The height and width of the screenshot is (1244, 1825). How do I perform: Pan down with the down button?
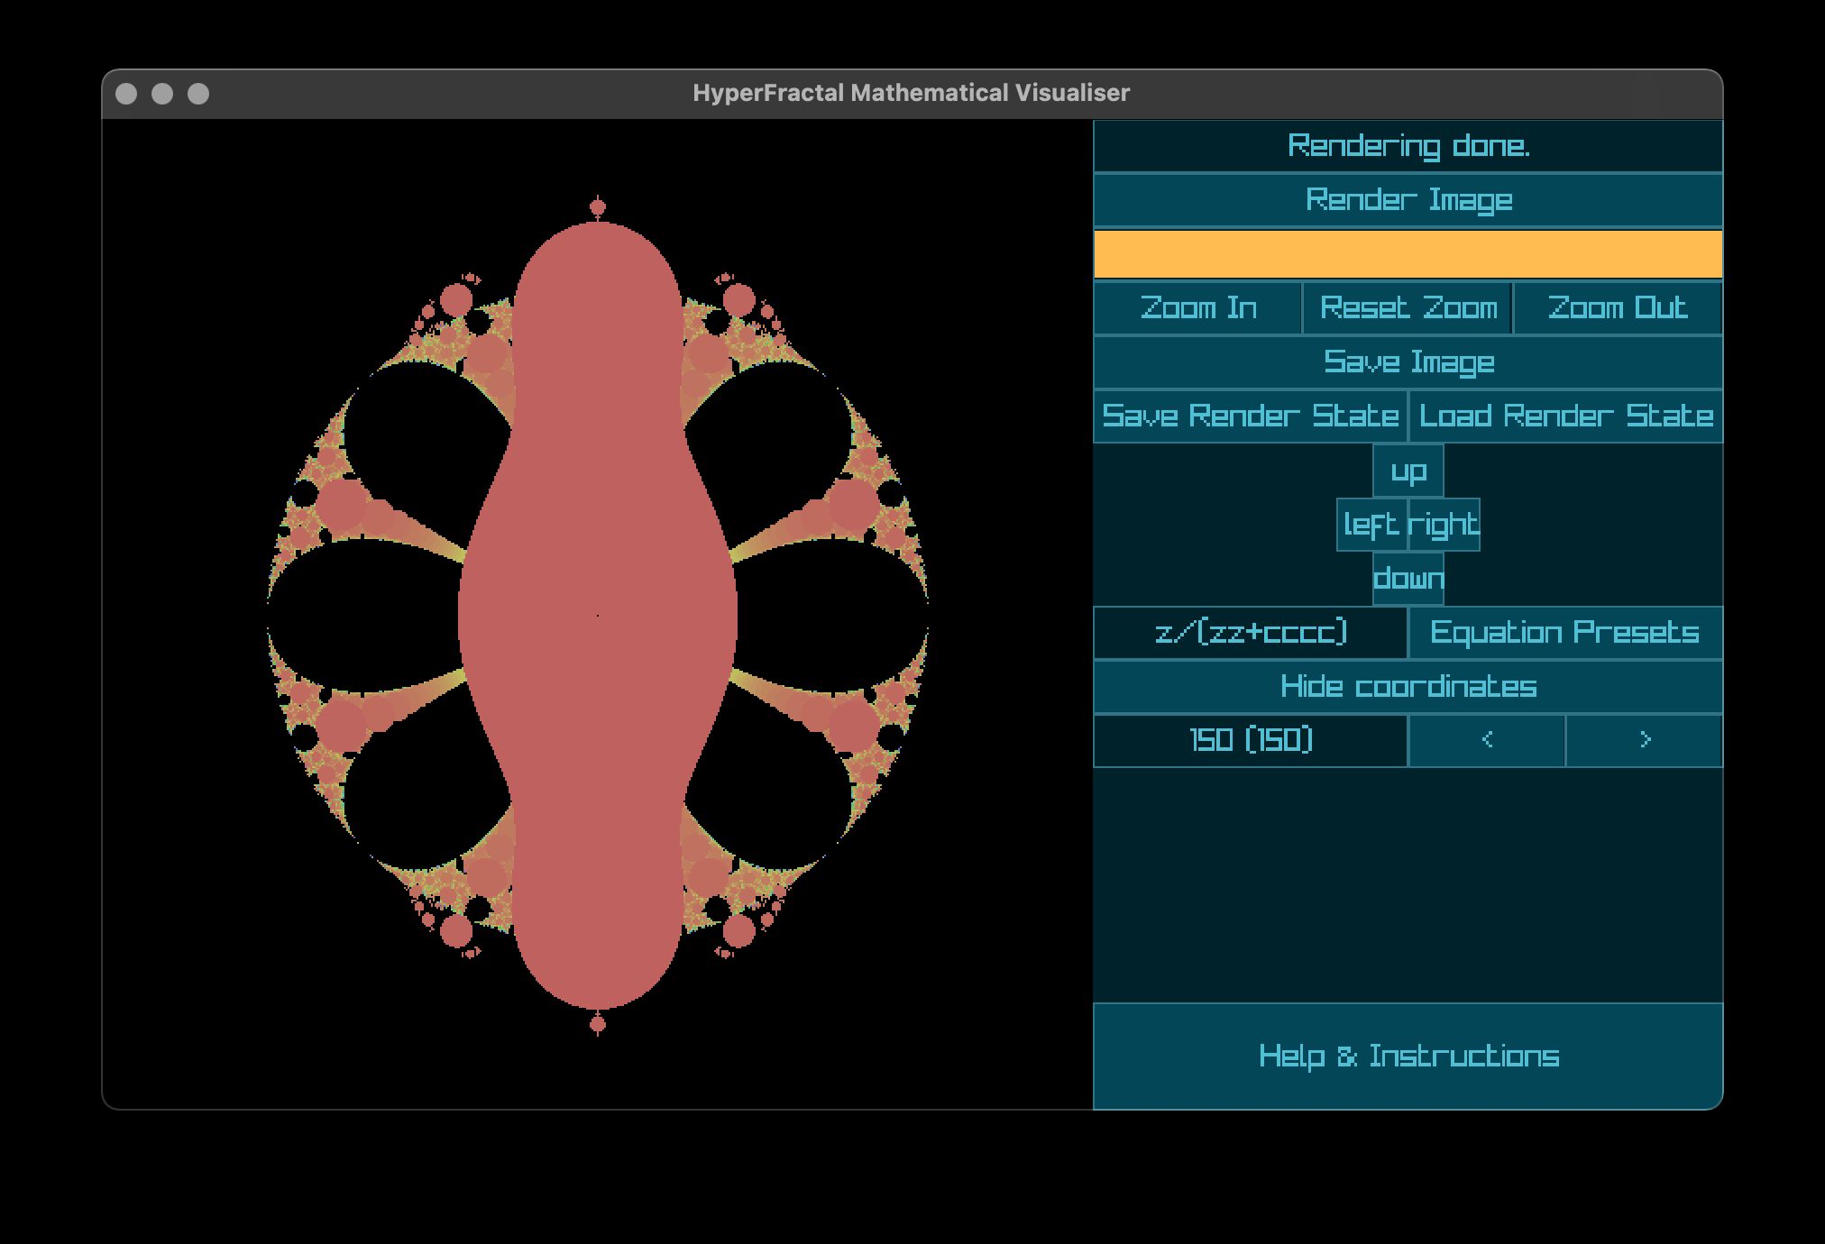tap(1408, 579)
